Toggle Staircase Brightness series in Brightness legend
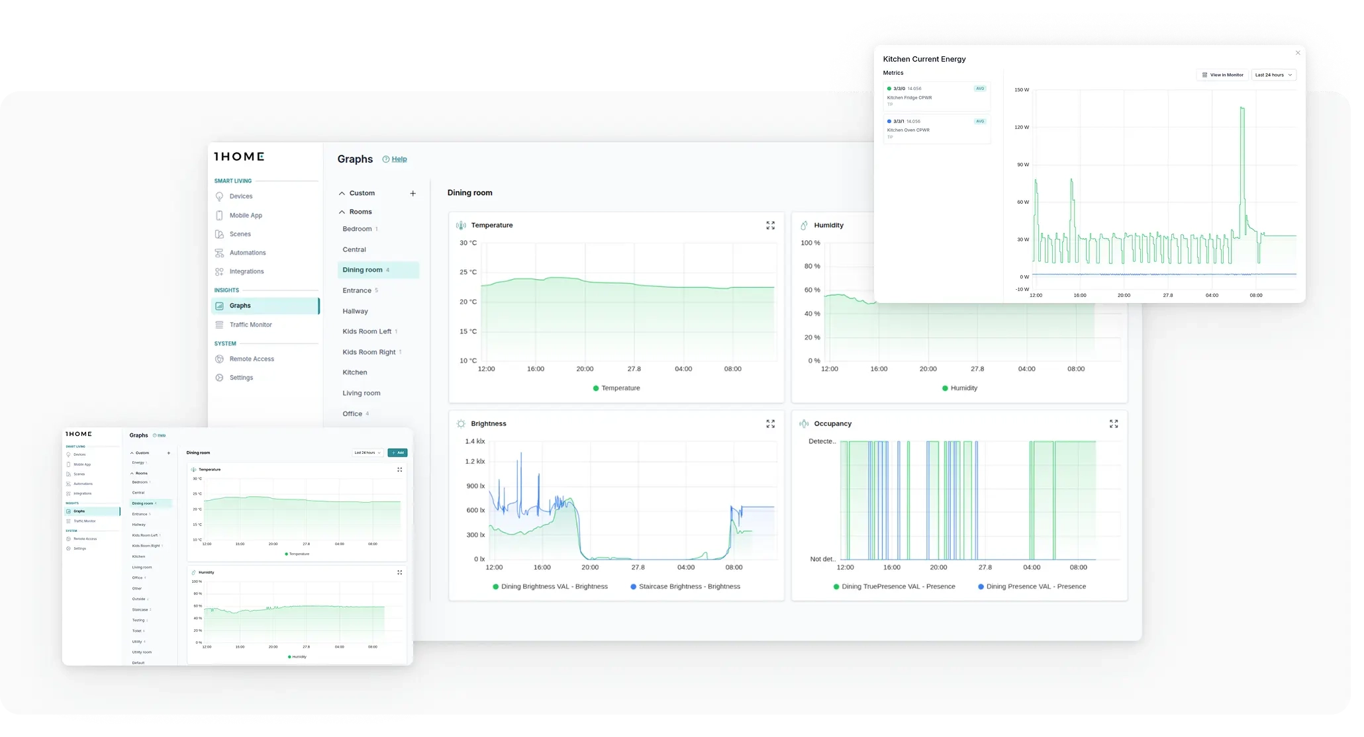Viewport: 1364px width, 737px height. [x=685, y=586]
